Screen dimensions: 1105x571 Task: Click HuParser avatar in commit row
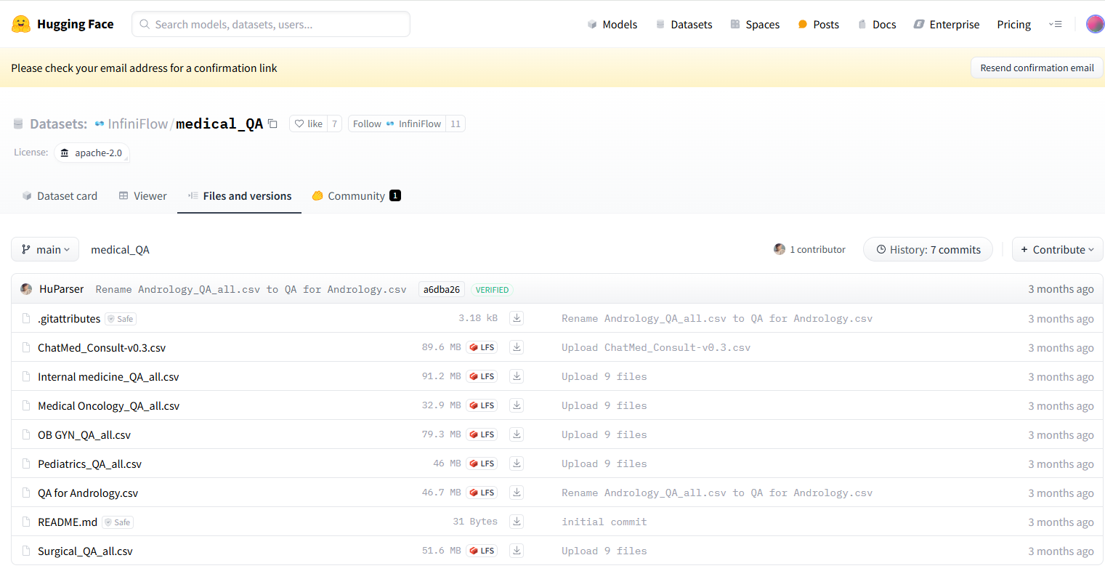coord(26,289)
